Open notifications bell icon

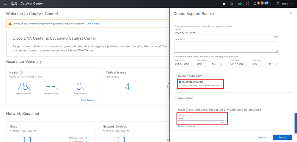(255, 4)
